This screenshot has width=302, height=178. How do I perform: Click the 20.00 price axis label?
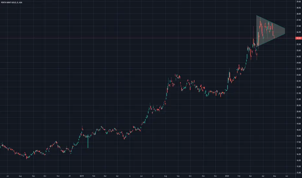point(298,112)
